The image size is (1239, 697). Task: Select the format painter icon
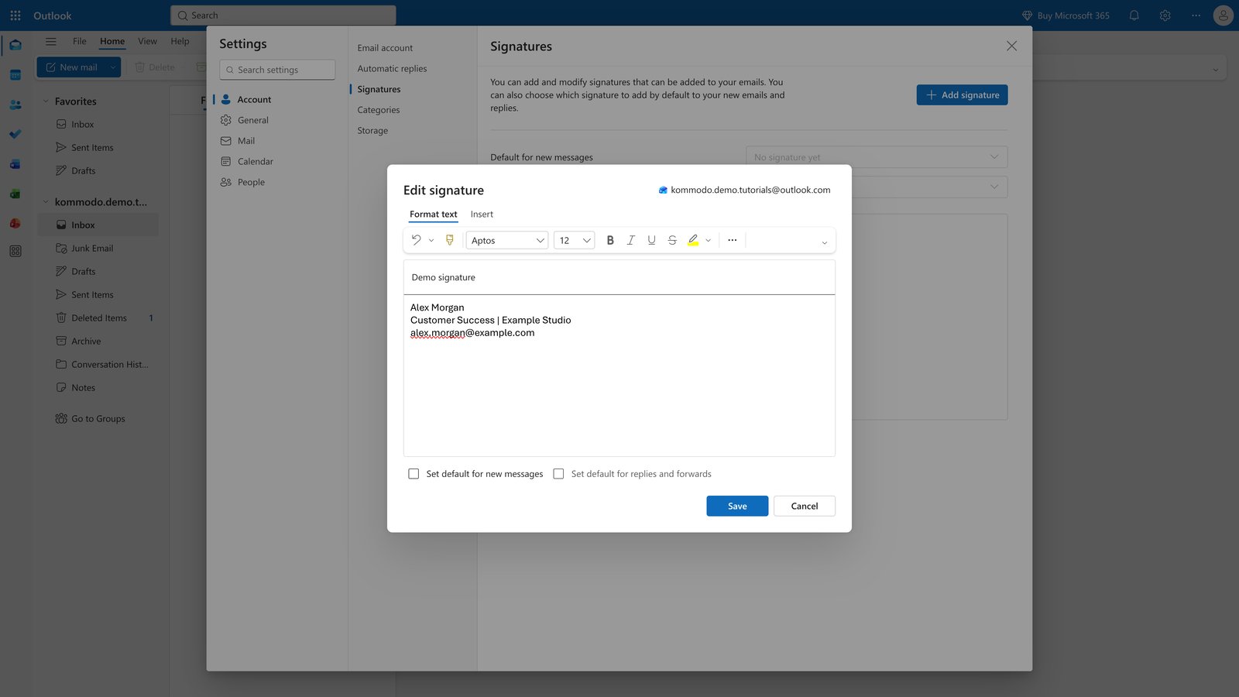(450, 240)
